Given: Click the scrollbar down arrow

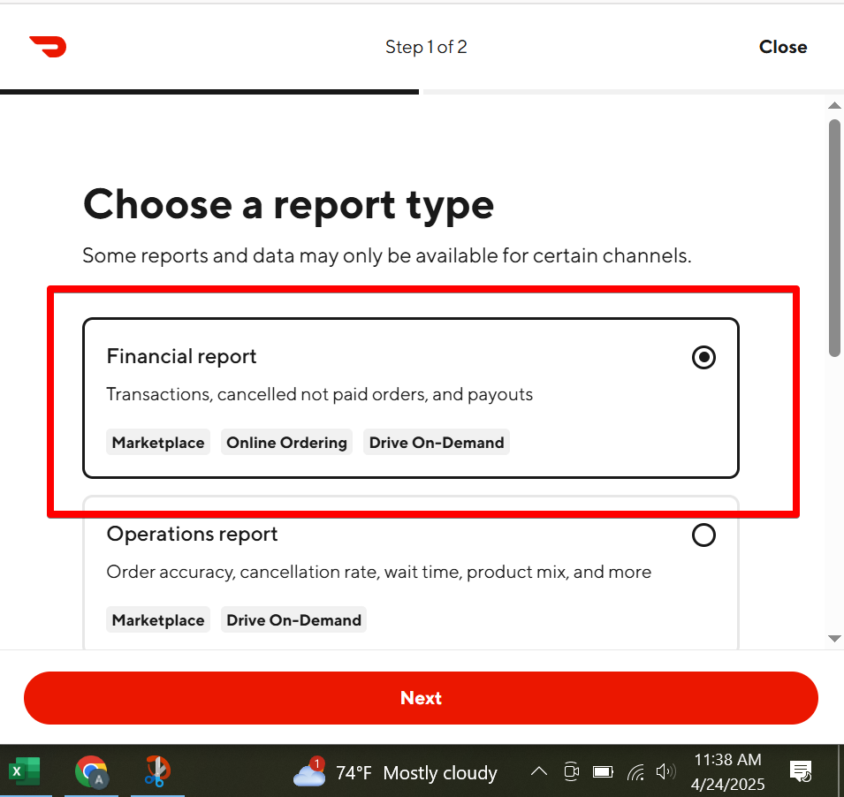Looking at the screenshot, I should [x=834, y=639].
